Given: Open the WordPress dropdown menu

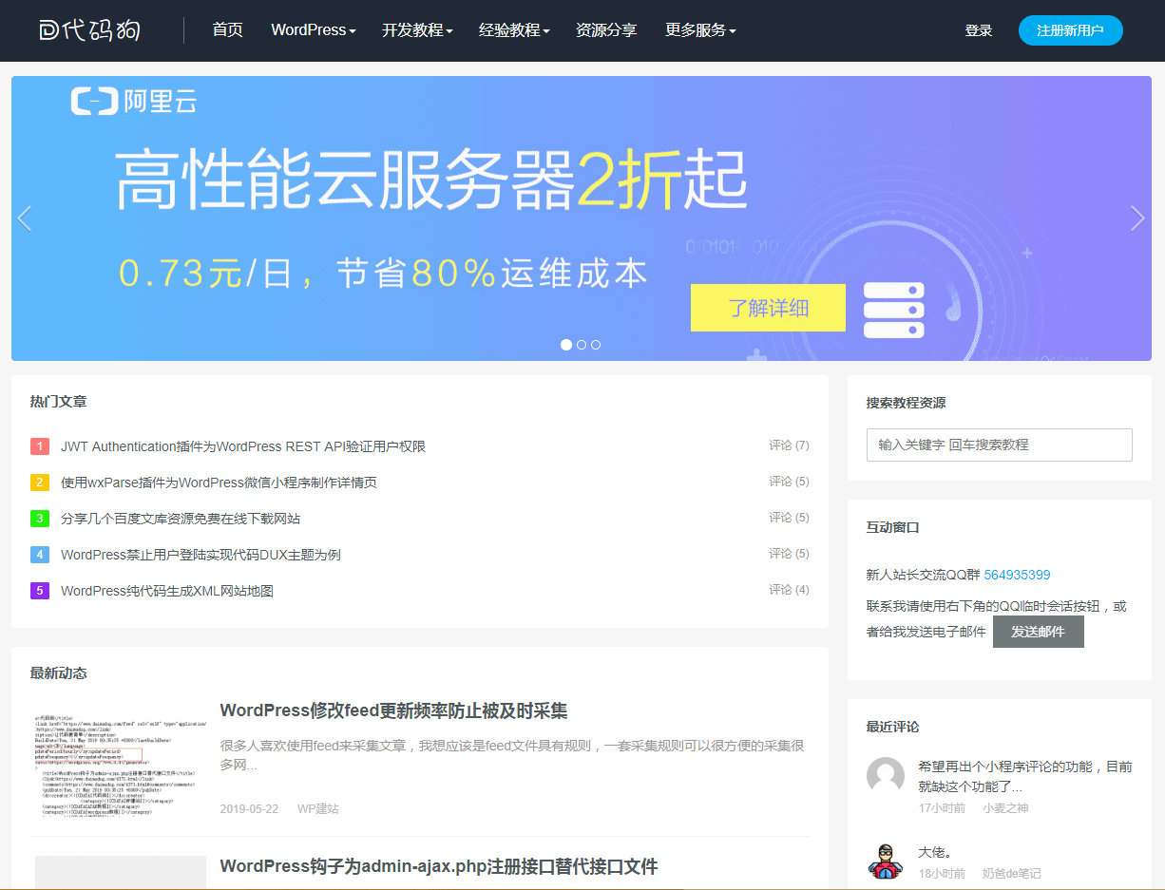Looking at the screenshot, I should coord(313,29).
